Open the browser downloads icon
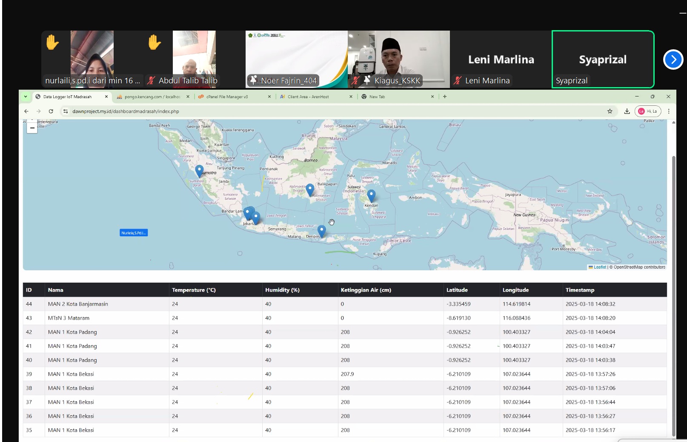687x442 pixels. pos(627,111)
